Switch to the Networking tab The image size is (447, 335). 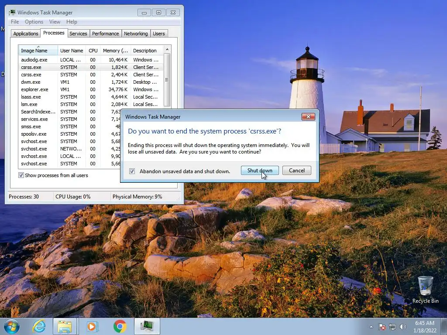(x=136, y=34)
